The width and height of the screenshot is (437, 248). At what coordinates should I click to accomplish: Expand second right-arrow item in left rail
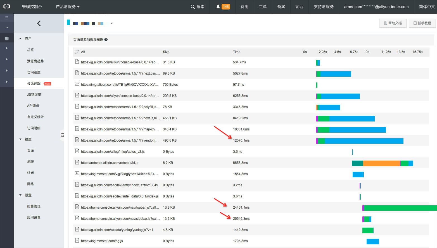tap(7, 59)
